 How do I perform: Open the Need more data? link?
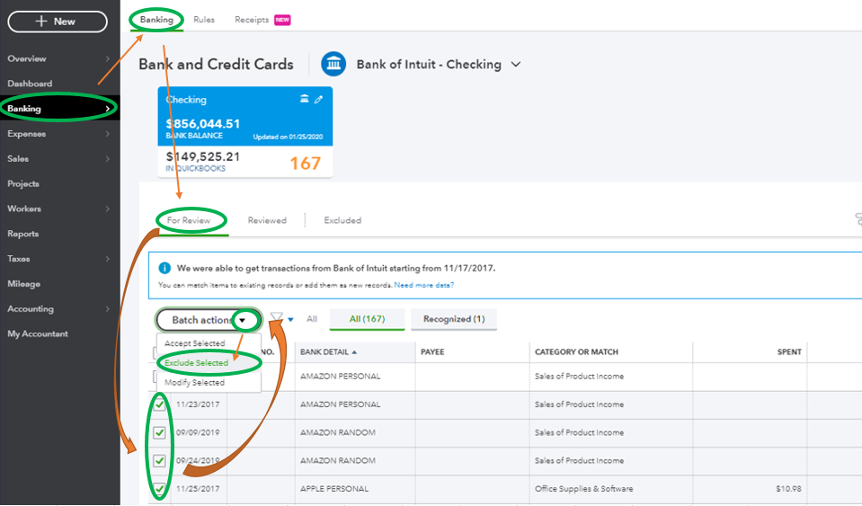click(x=424, y=285)
